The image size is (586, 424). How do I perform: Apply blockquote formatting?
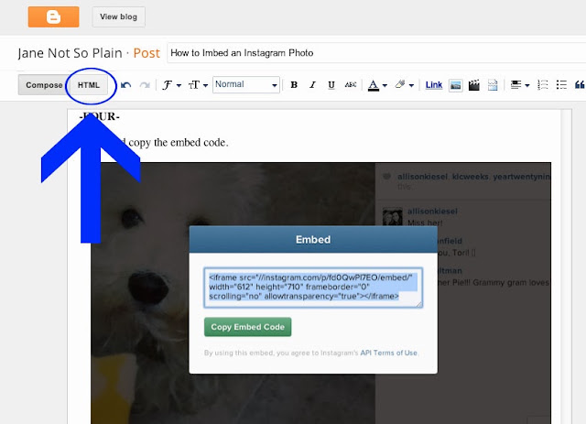click(580, 85)
